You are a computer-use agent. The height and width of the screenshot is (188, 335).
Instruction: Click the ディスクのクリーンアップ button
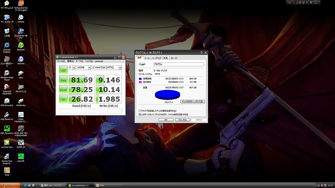pyautogui.click(x=192, y=102)
